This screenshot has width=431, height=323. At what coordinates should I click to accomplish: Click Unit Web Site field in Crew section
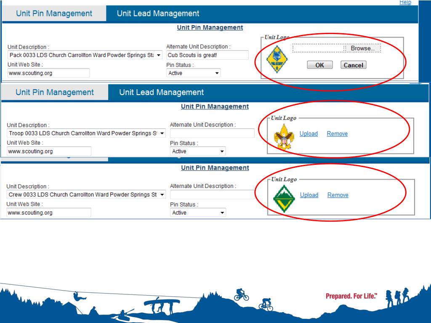pos(49,212)
